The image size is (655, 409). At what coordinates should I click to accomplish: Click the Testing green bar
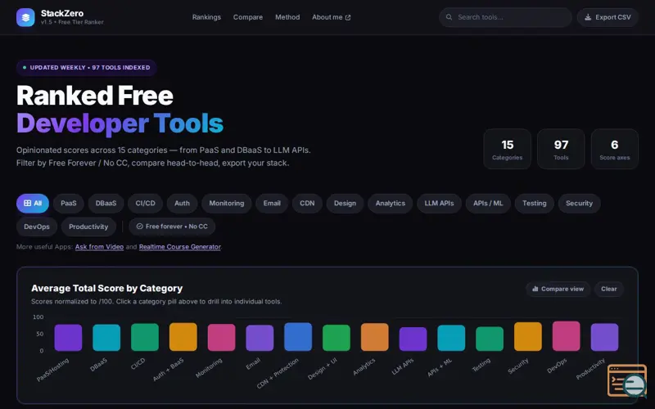(x=490, y=339)
